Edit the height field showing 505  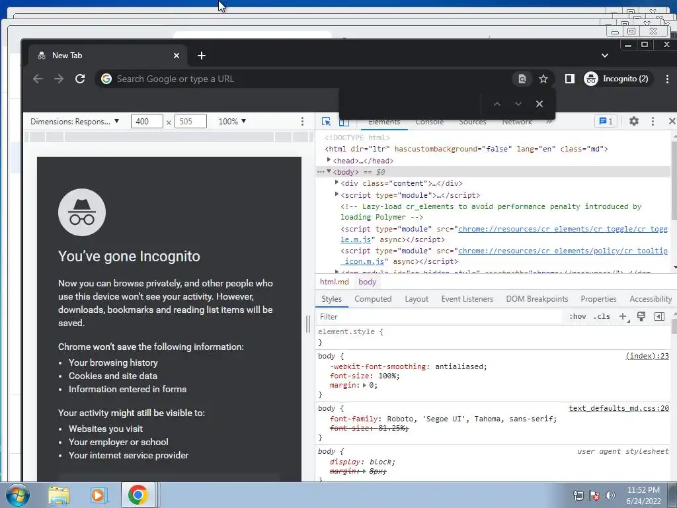tap(190, 122)
